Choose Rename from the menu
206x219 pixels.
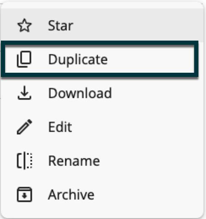tap(102, 161)
